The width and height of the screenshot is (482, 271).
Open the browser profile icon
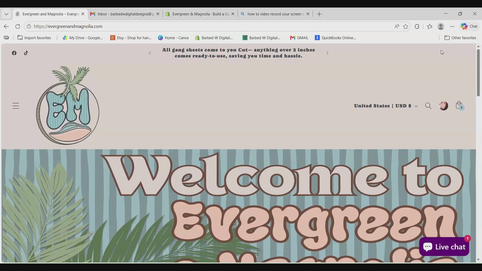click(x=441, y=26)
